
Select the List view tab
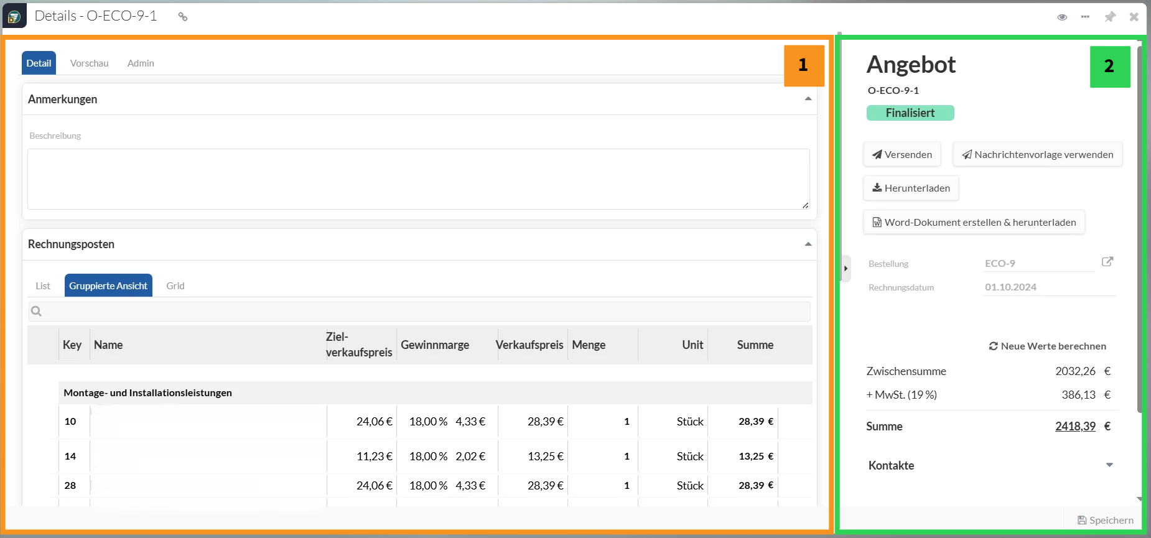tap(43, 286)
